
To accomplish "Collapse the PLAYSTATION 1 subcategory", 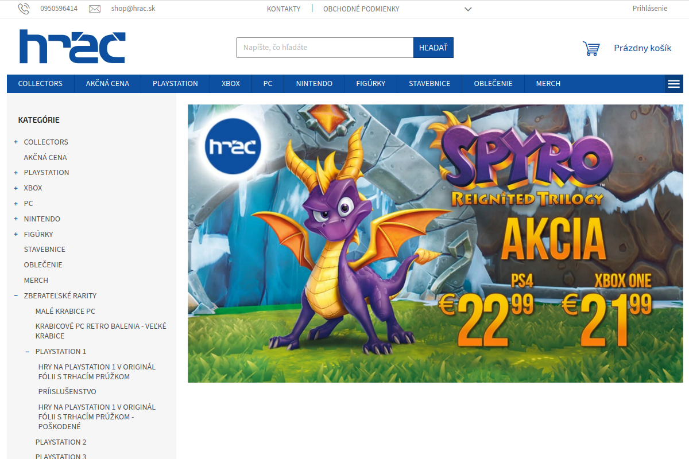I will (28, 351).
